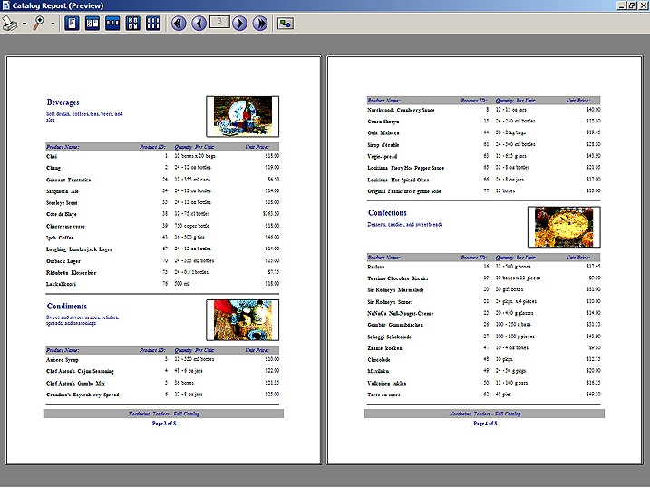Jump to the last page
This screenshot has width=650, height=488.
(x=260, y=24)
